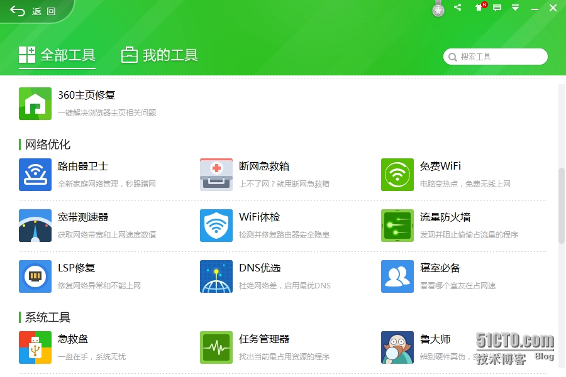Screen dimensions: 566x377
Task: Launch the WiFi体检 shield icon
Action: [216, 226]
